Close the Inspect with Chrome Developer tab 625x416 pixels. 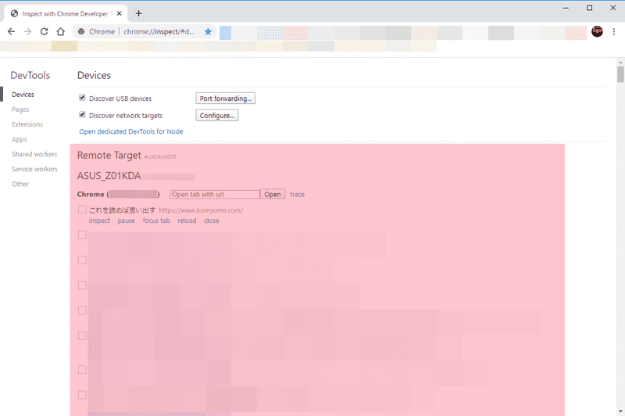[120, 13]
